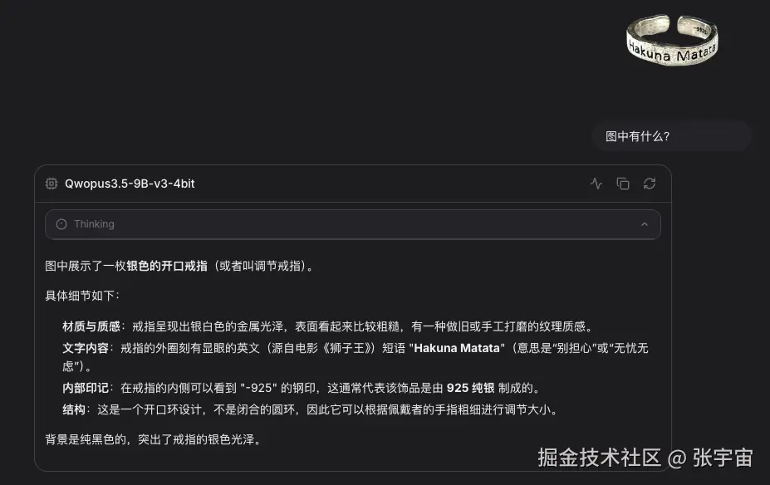The height and width of the screenshot is (485, 770).
Task: Click the model name Qwopus3.5-9B-v3-4bit
Action: pyautogui.click(x=130, y=184)
